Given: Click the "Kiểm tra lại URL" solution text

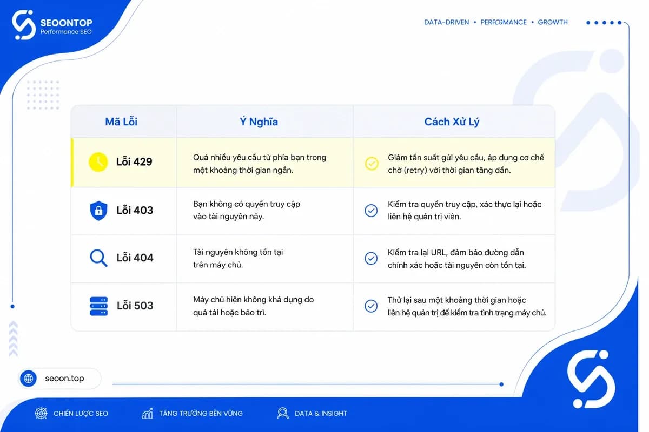Looking at the screenshot, I should tap(418, 252).
